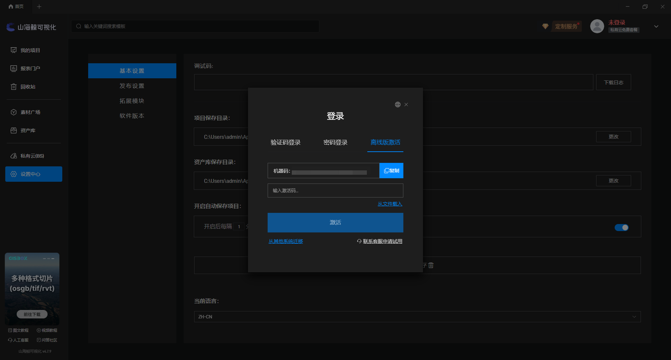Select 发布设置 in settings menu
This screenshot has height=360, width=671.
coord(132,86)
